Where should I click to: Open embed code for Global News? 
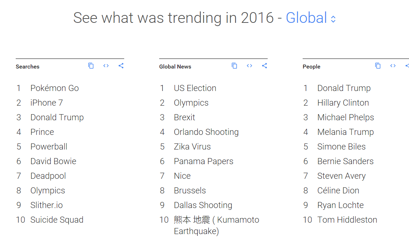pyautogui.click(x=249, y=66)
